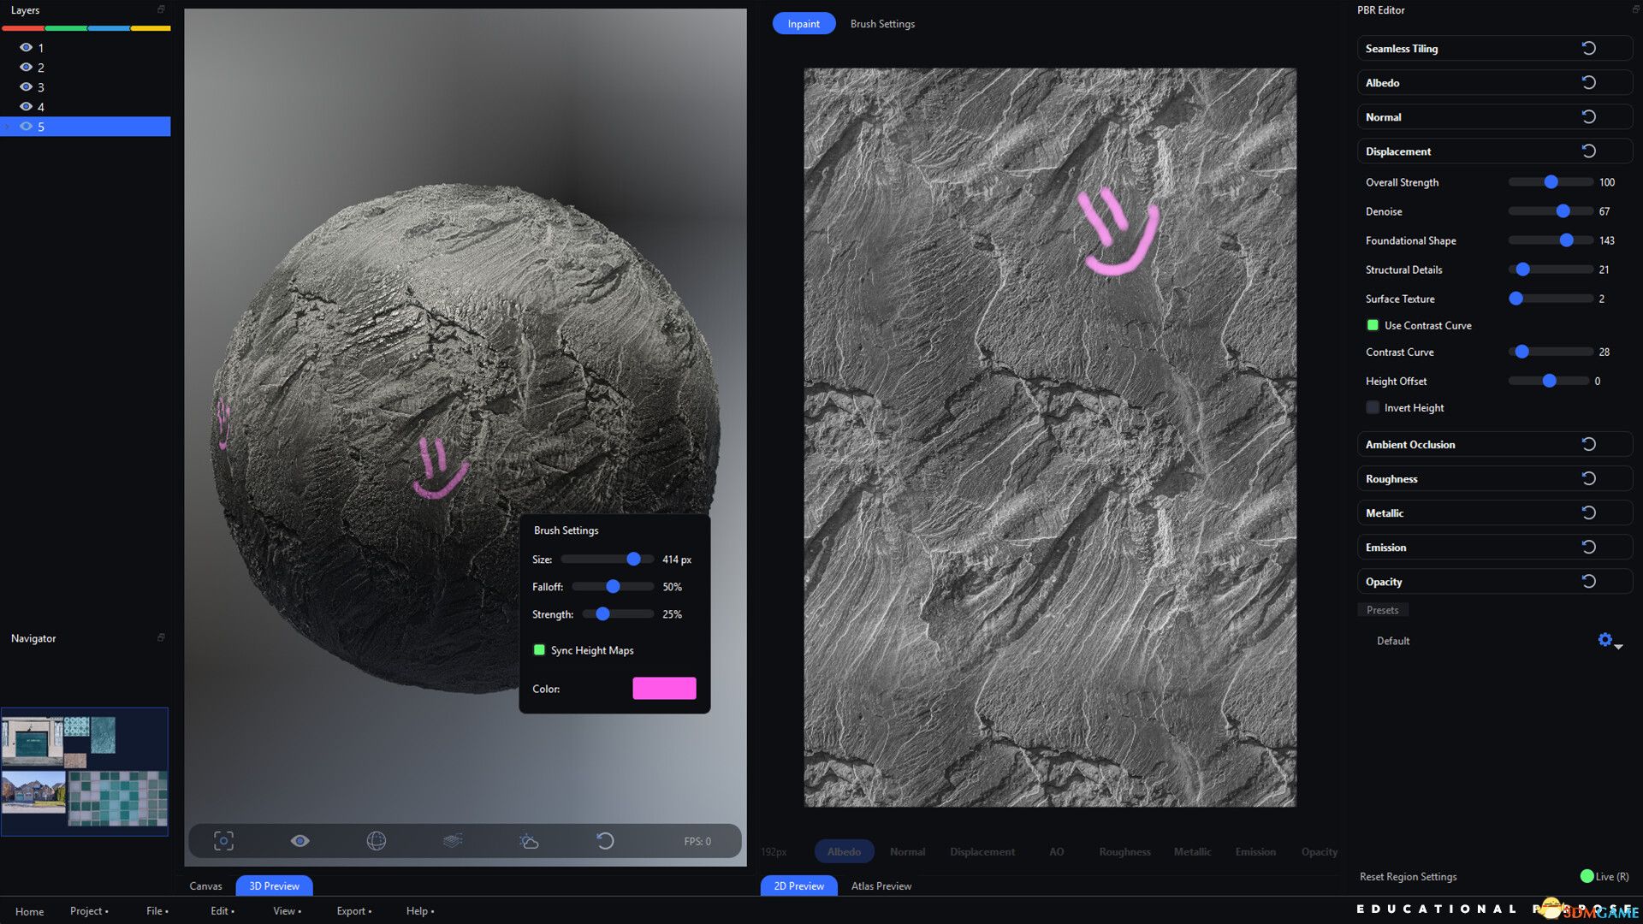Viewport: 1643px width, 924px height.
Task: Open the layered maps icon in the 3D toolbar
Action: (452, 841)
